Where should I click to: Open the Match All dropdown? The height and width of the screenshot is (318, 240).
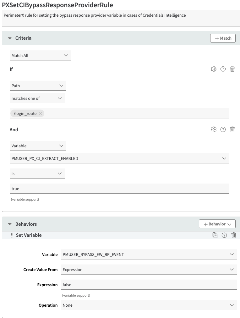[40, 55]
